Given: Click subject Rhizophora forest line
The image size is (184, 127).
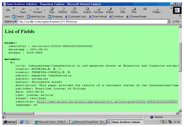Looking at the screenshot, I should pyautogui.click(x=39, y=82).
